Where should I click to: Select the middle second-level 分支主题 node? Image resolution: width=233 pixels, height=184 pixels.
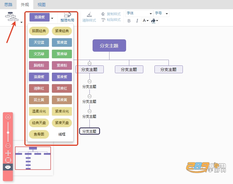tap(129, 69)
